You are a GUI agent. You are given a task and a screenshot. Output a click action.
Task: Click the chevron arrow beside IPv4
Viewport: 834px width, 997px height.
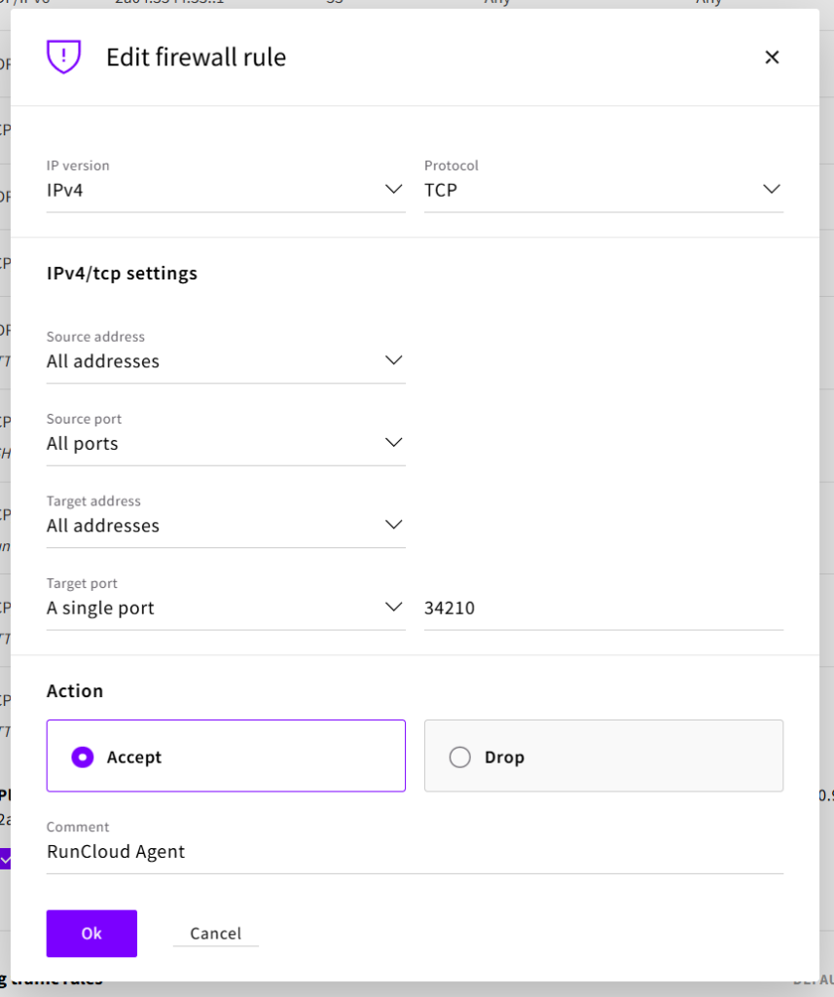(x=393, y=189)
